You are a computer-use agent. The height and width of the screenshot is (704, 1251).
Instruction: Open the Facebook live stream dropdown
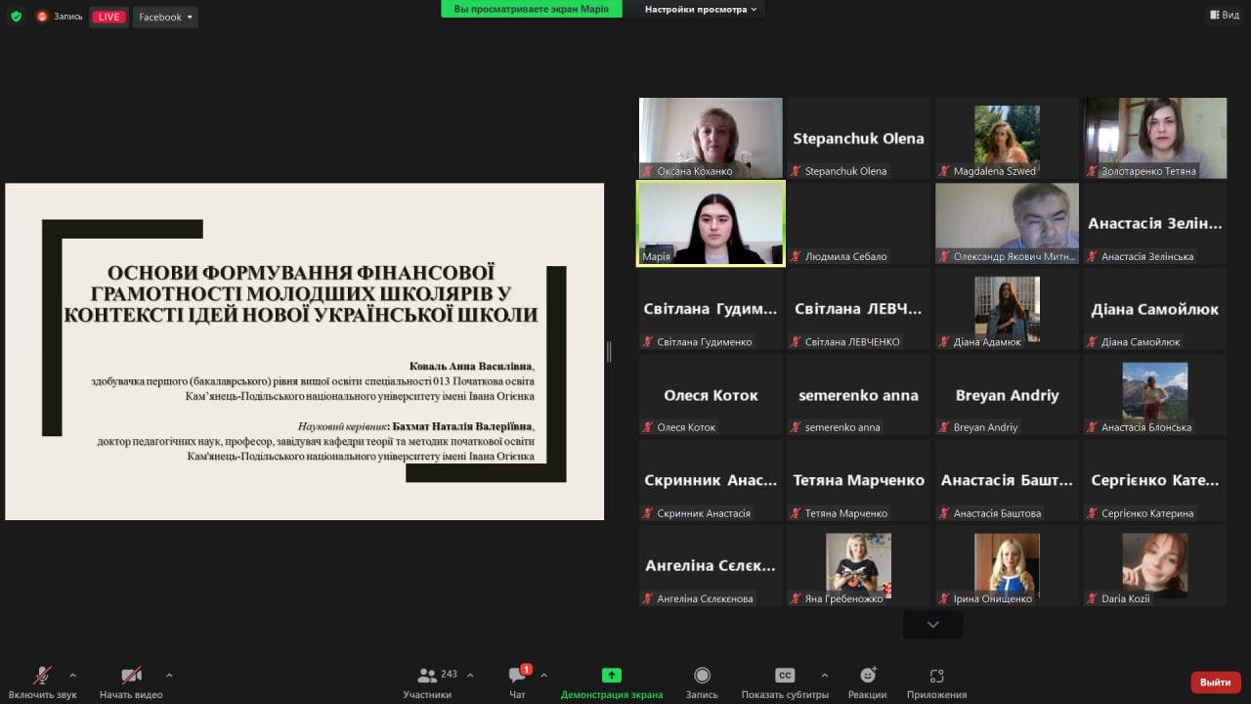165,17
